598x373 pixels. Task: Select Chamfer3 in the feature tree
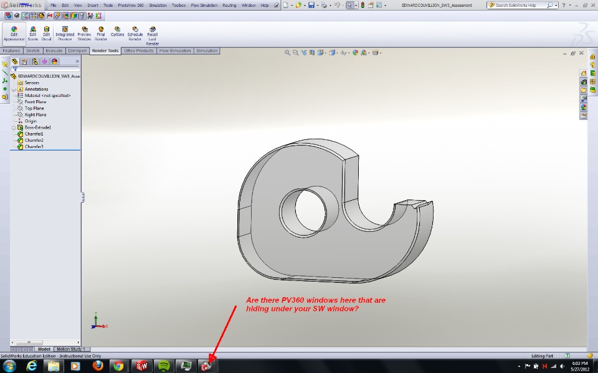click(x=34, y=147)
